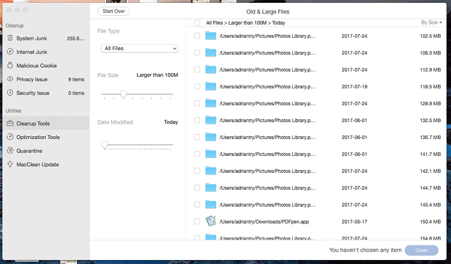Click folder icon of 128.9 MB row
451x264 pixels.
click(210, 104)
